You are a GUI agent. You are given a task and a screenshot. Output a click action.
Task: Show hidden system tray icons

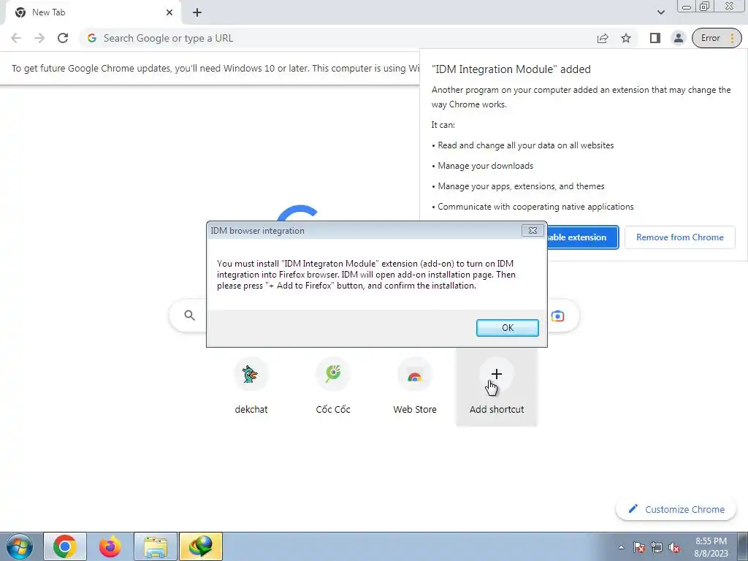click(621, 547)
